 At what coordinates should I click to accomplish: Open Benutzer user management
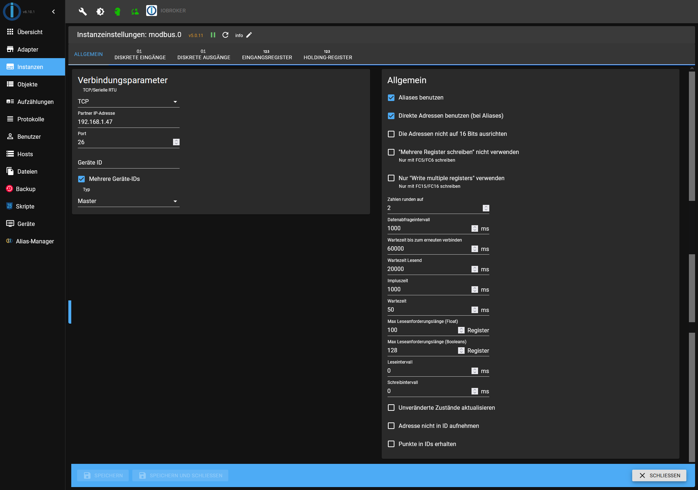pos(33,137)
